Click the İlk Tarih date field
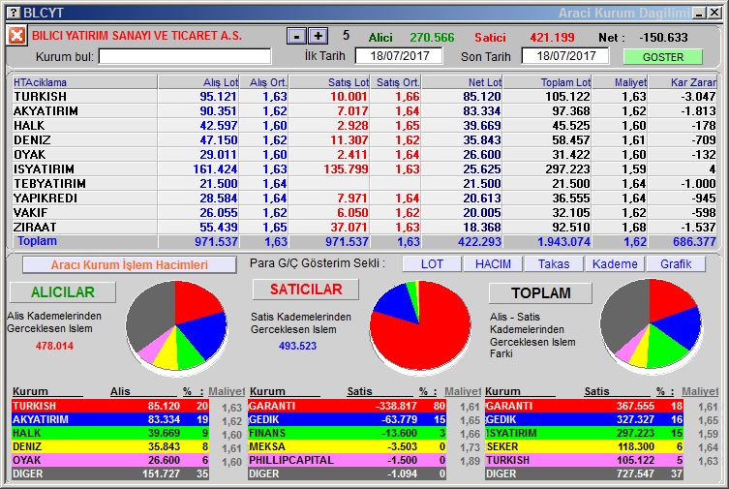 pyautogui.click(x=399, y=56)
